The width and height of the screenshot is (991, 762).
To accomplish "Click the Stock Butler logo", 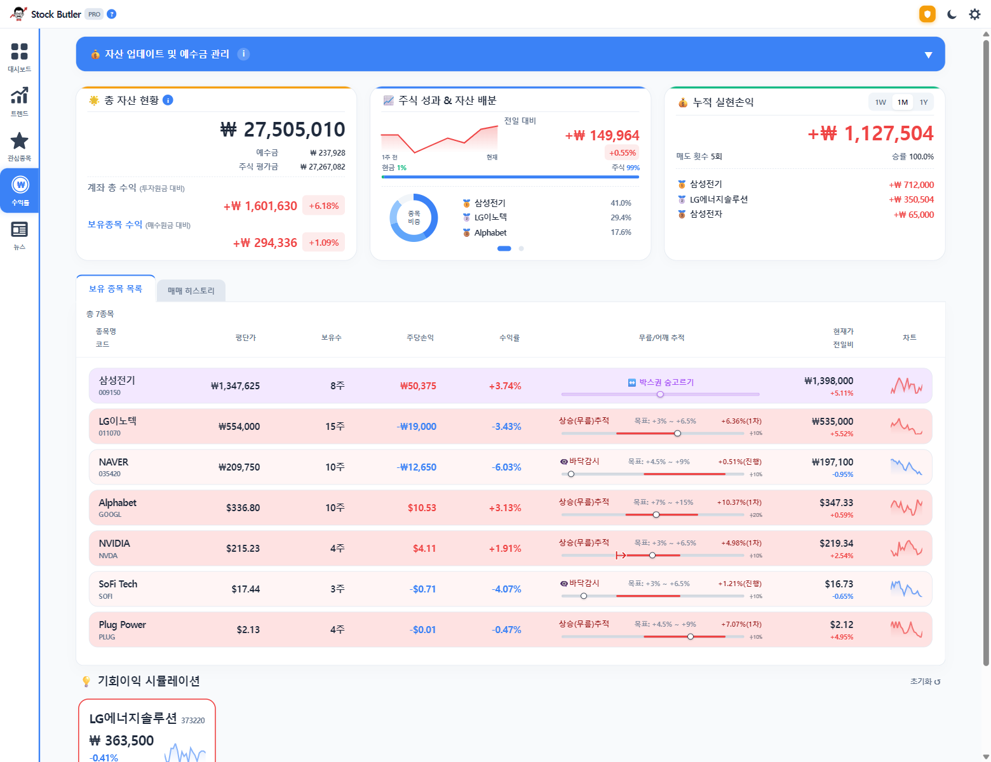I will (19, 14).
